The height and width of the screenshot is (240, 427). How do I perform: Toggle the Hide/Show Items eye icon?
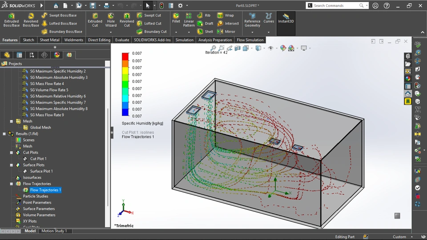coord(270,48)
